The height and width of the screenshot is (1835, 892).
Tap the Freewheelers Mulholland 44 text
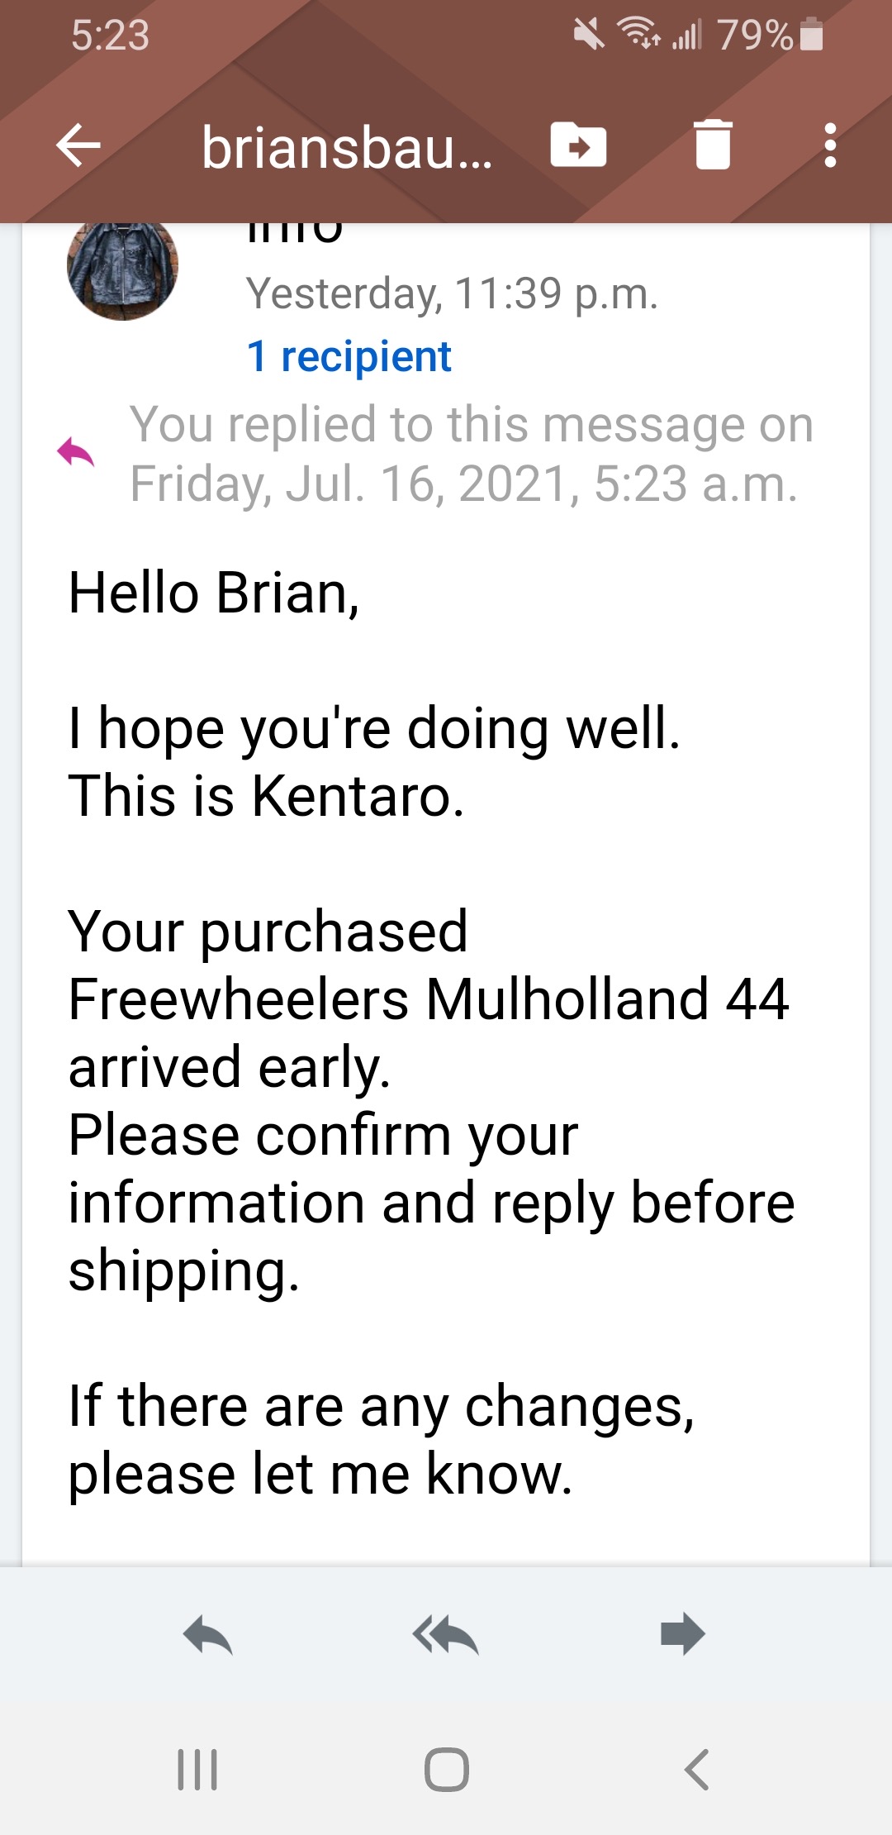pyautogui.click(x=429, y=999)
